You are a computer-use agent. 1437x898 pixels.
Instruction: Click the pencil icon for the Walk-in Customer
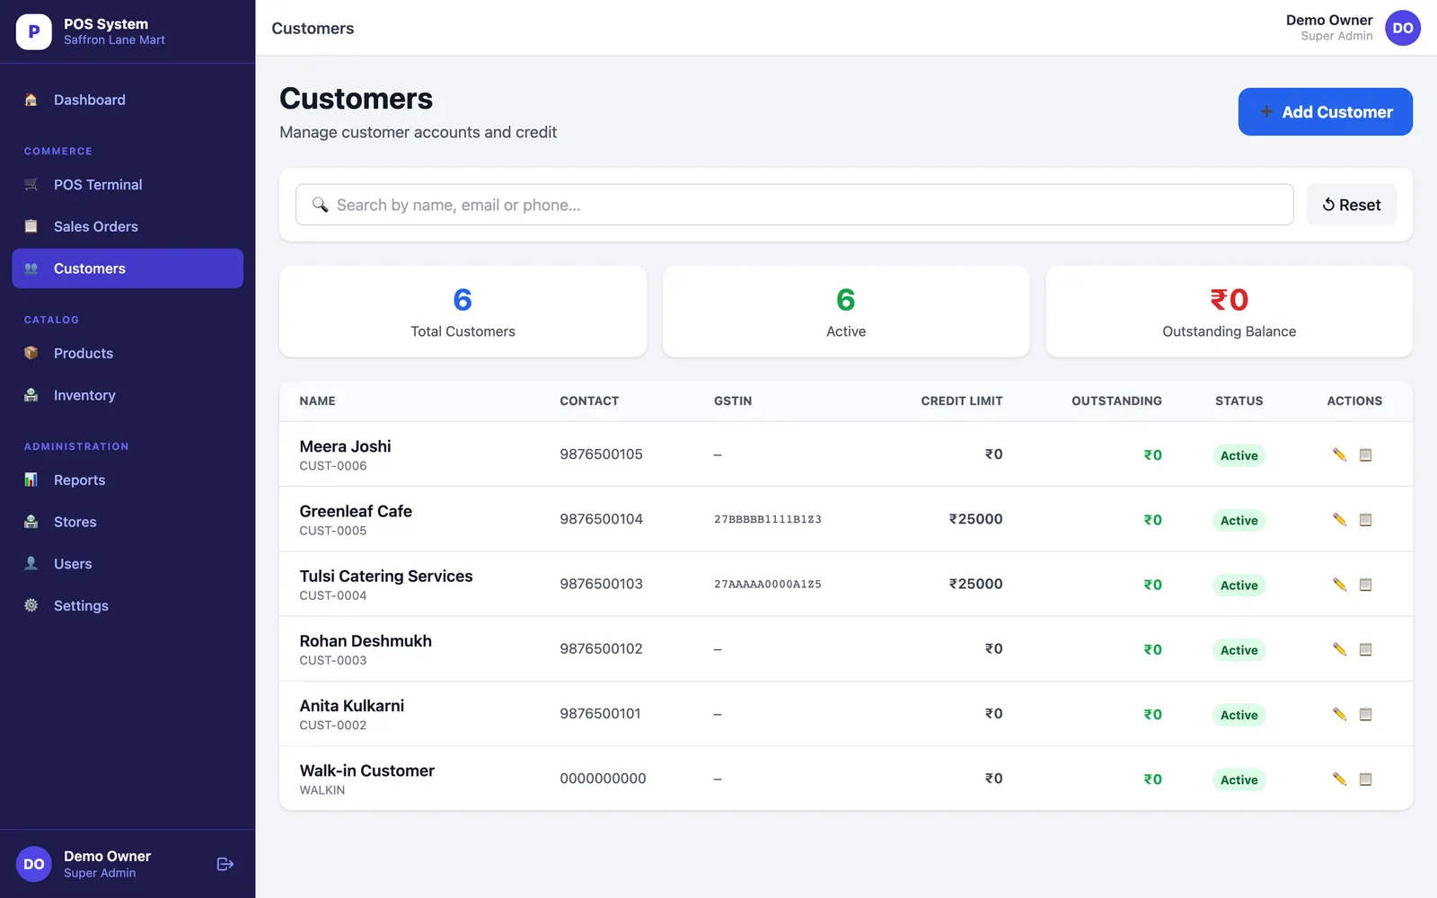tap(1339, 779)
